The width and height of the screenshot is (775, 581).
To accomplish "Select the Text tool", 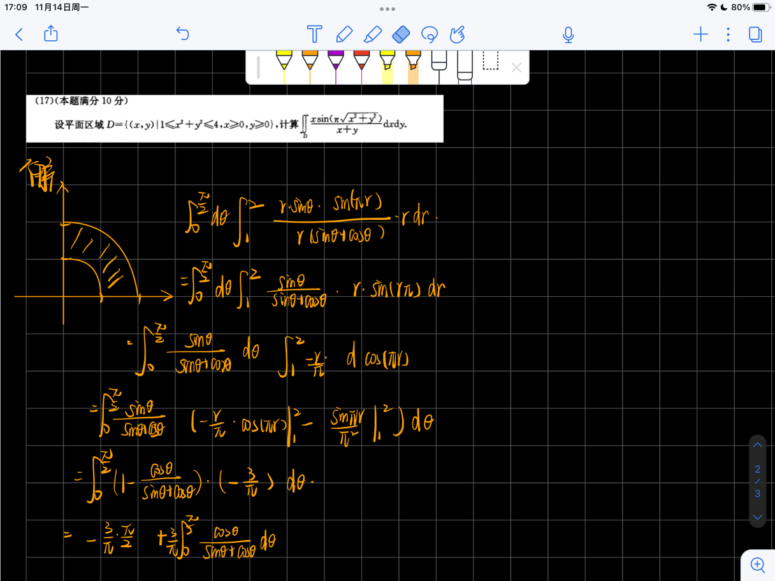I will click(314, 34).
